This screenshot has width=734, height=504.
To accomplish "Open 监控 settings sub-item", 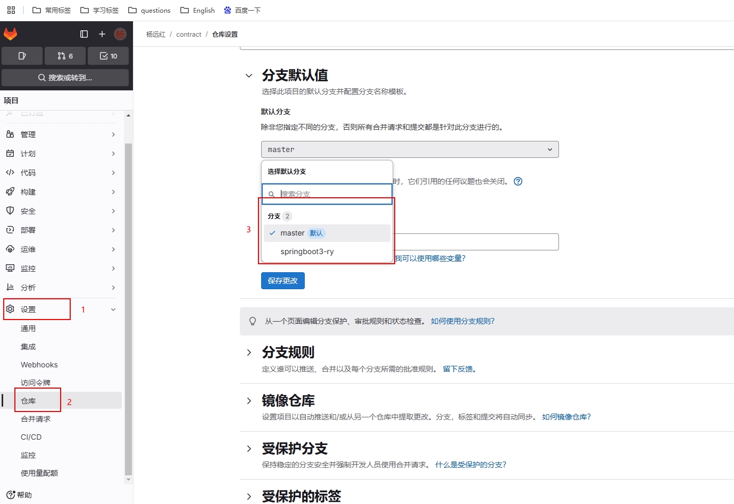I will click(x=28, y=455).
